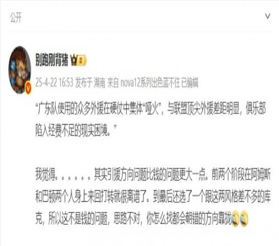Click the sentence starting 我觉得

coord(153,174)
